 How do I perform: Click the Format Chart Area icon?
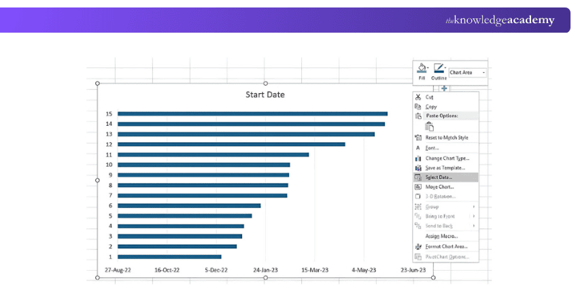tap(418, 246)
